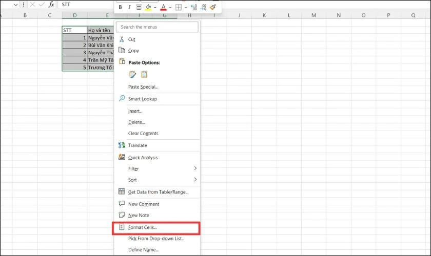Click the formula bar cancel X icon
431x256 pixels.
point(32,5)
